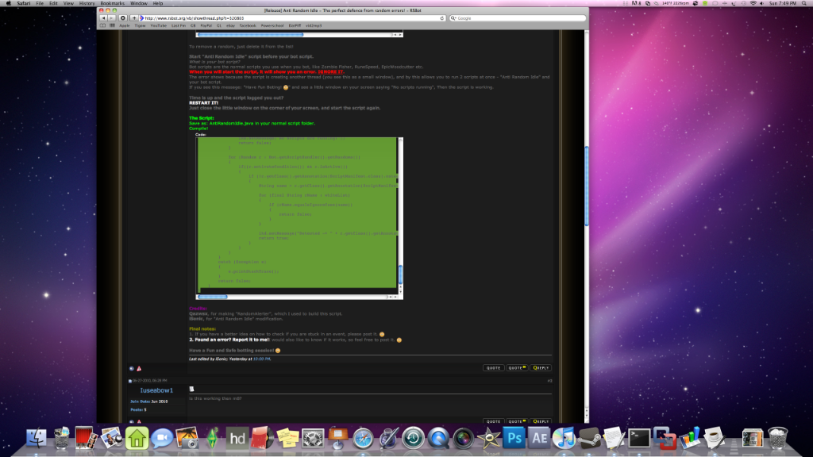
Task: Click the report post icon on Iuseabow1's post
Action: tap(139, 422)
